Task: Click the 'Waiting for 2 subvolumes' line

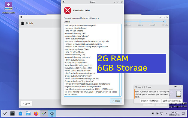Action: [x=76, y=62]
